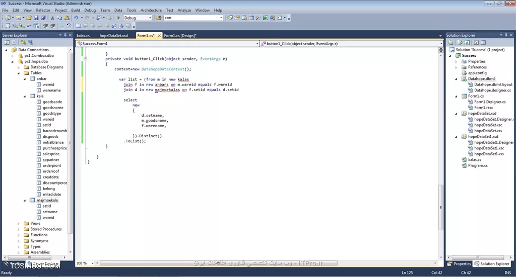The width and height of the screenshot is (516, 277).
Task: Click View Code icon in Solution Explorer
Action: coord(476,42)
